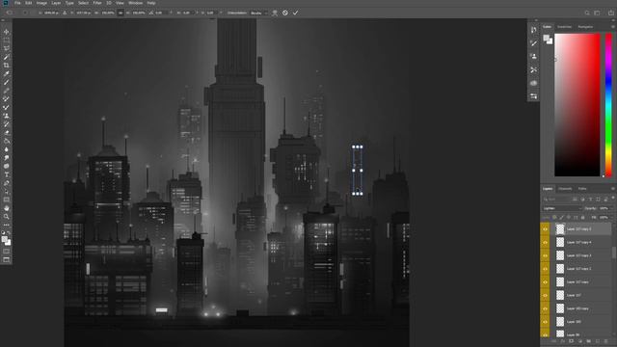This screenshot has height=347, width=617.
Task: Select the Hand tool
Action: (x=7, y=208)
